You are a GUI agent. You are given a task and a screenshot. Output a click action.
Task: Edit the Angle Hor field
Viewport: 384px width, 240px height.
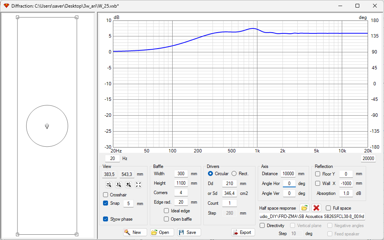pyautogui.click(x=289, y=184)
